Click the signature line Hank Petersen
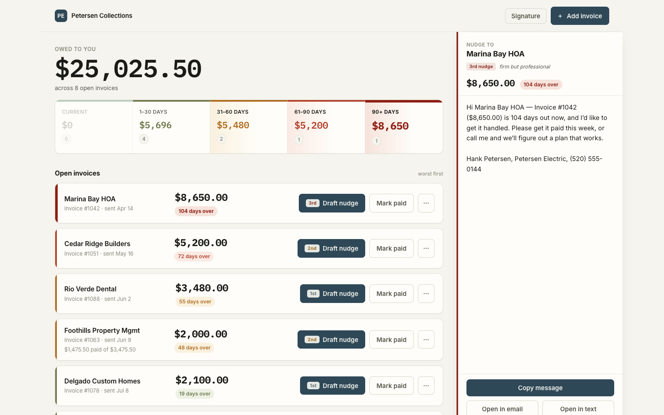Viewport: 664px width, 415px height. coord(535,164)
